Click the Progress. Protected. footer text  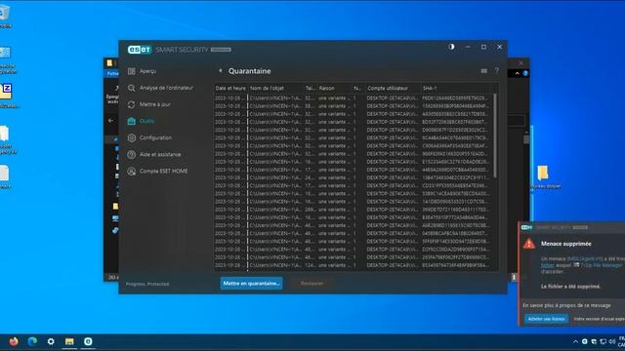pos(147,284)
